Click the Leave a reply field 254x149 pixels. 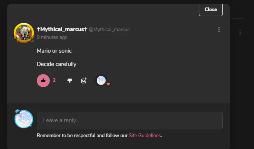coord(129,120)
